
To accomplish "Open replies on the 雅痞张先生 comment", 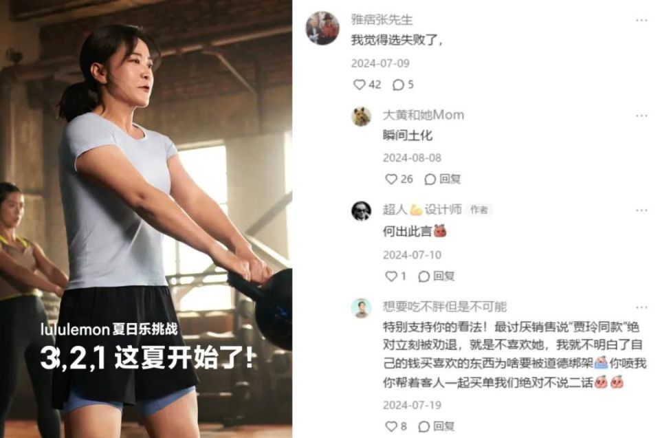I will tap(403, 85).
